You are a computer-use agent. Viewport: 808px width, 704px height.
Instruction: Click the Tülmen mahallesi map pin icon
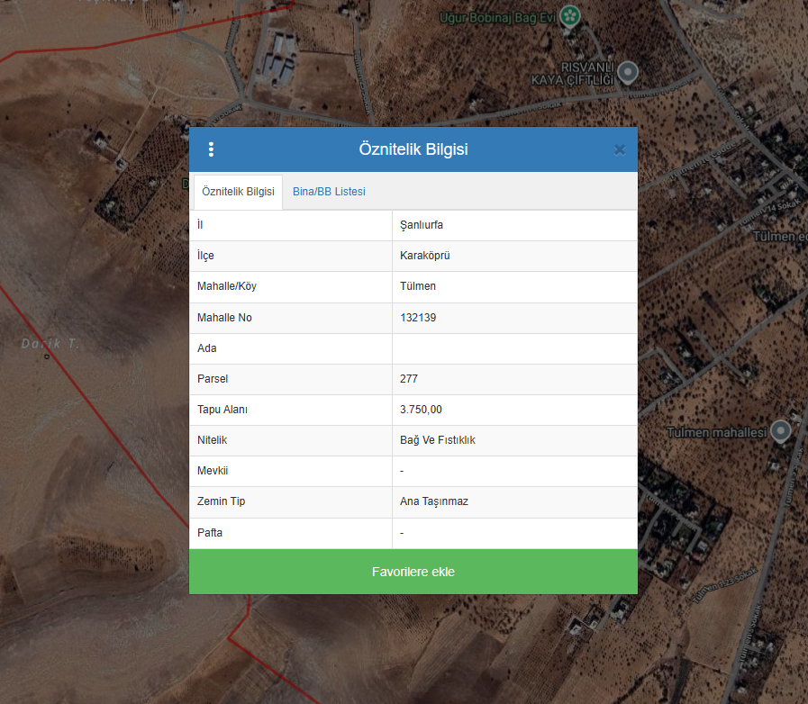781,431
